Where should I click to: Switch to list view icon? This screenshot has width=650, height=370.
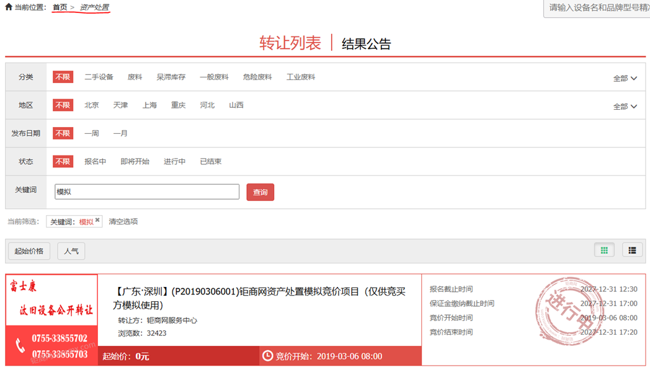coord(632,250)
